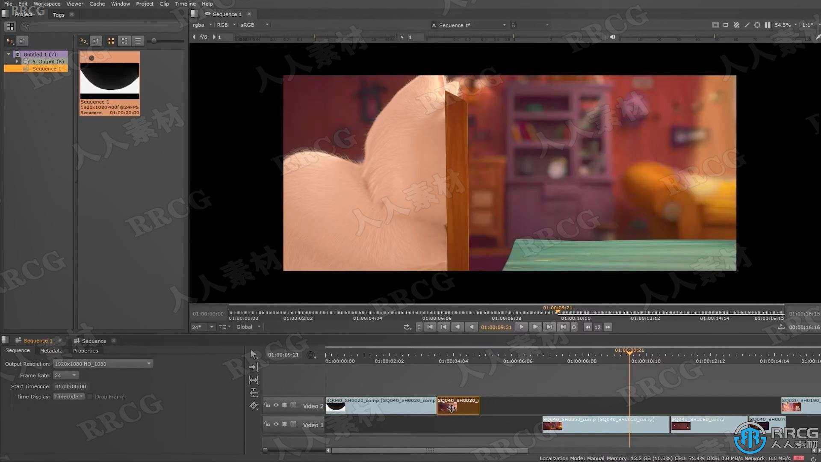Viewport: 821px width, 462px height.
Task: Select the razor blade tool
Action: (254, 406)
